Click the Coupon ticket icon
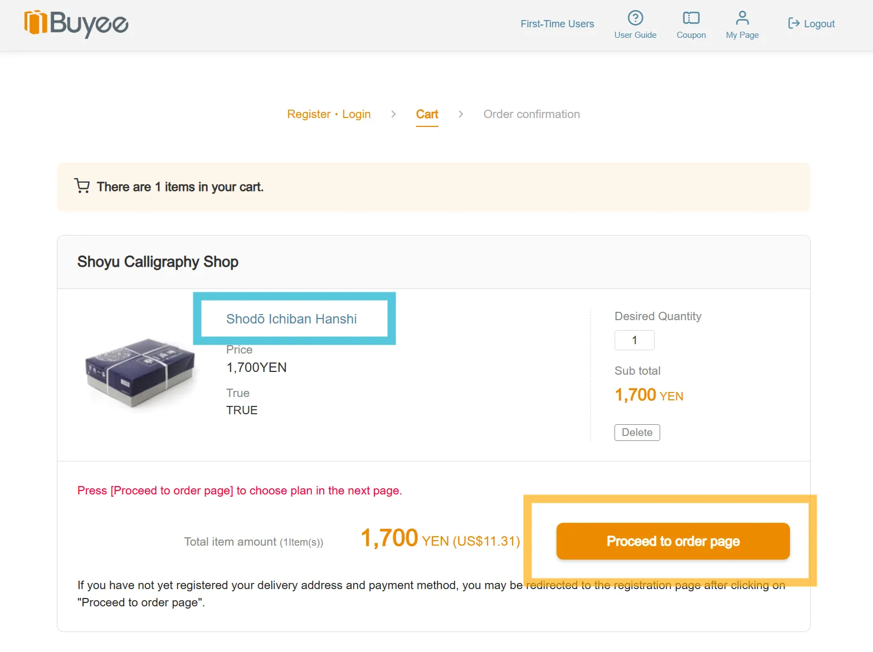This screenshot has width=873, height=652. (x=691, y=18)
